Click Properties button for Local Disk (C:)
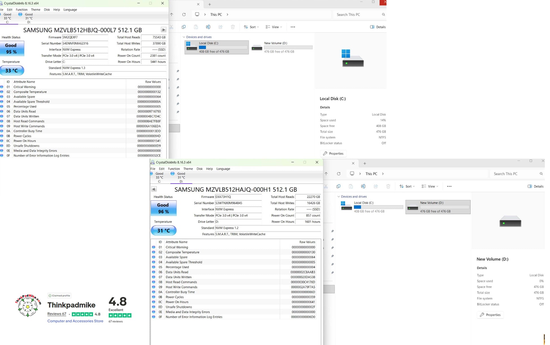550x345 pixels. pyautogui.click(x=333, y=153)
